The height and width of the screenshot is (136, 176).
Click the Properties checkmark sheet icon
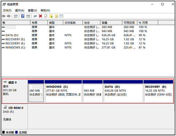[x=46, y=16]
